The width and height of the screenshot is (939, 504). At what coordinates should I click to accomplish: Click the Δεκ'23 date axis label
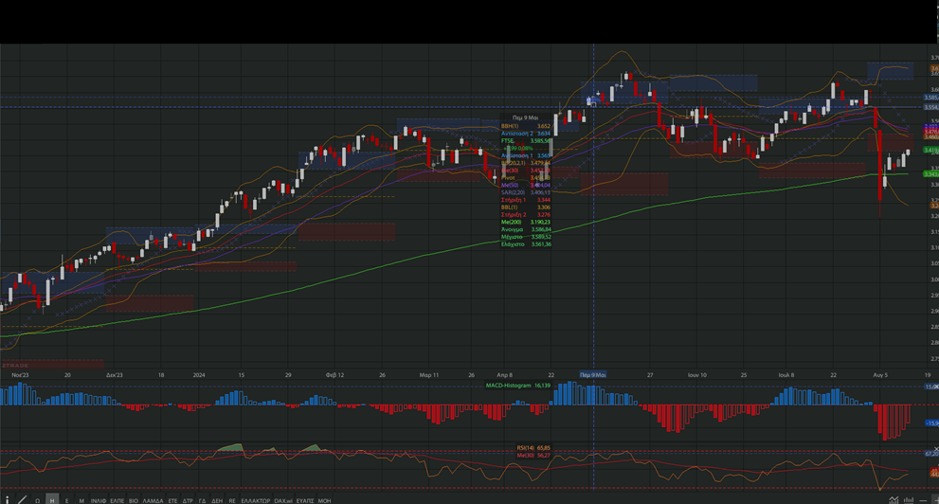115,375
